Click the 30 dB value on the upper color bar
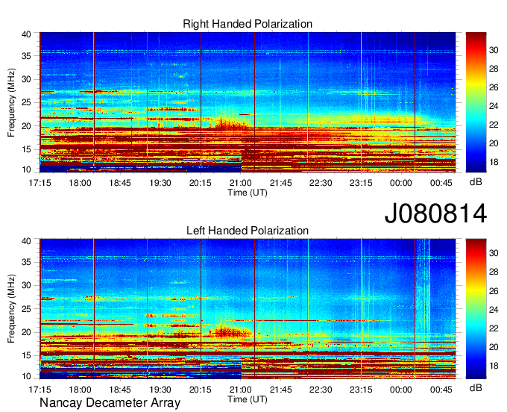This screenshot has height=412, width=507. pos(494,50)
